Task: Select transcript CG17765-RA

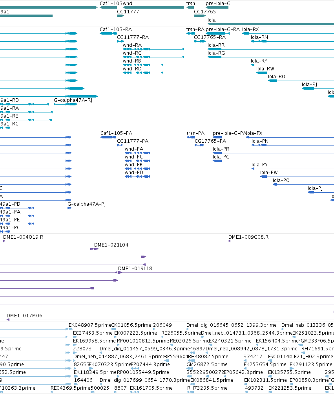Action: pyautogui.click(x=210, y=37)
